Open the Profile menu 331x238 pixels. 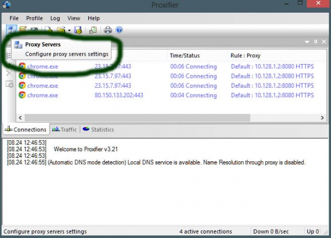point(34,18)
